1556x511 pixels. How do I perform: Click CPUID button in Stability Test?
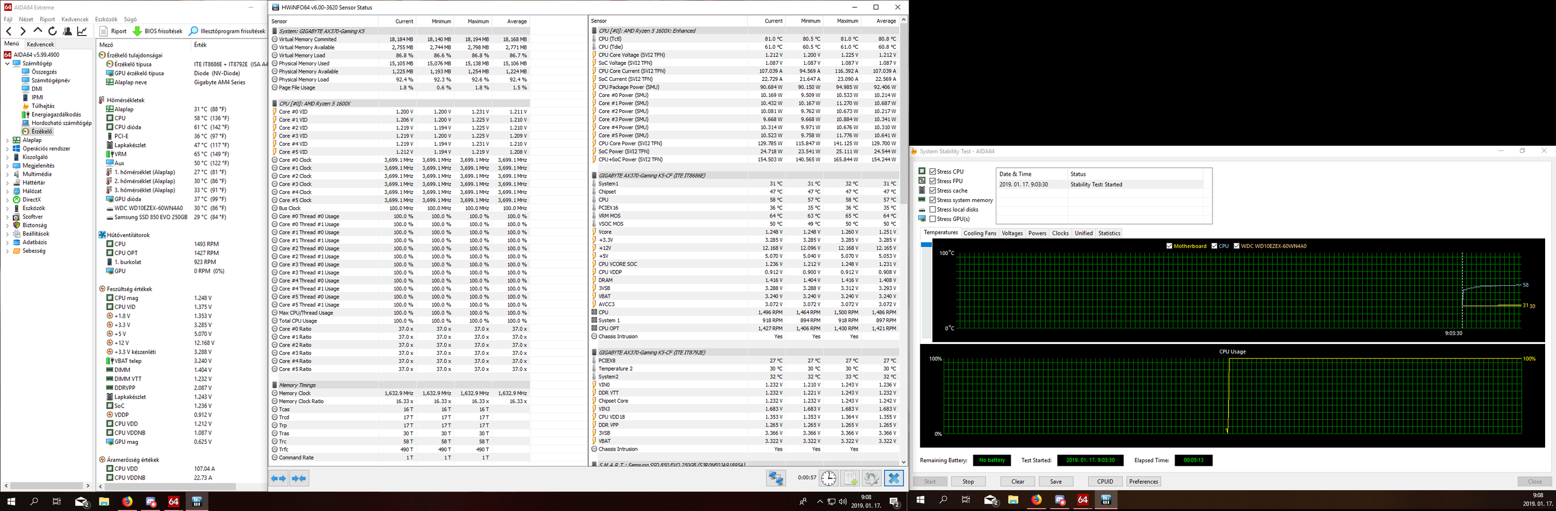1106,482
